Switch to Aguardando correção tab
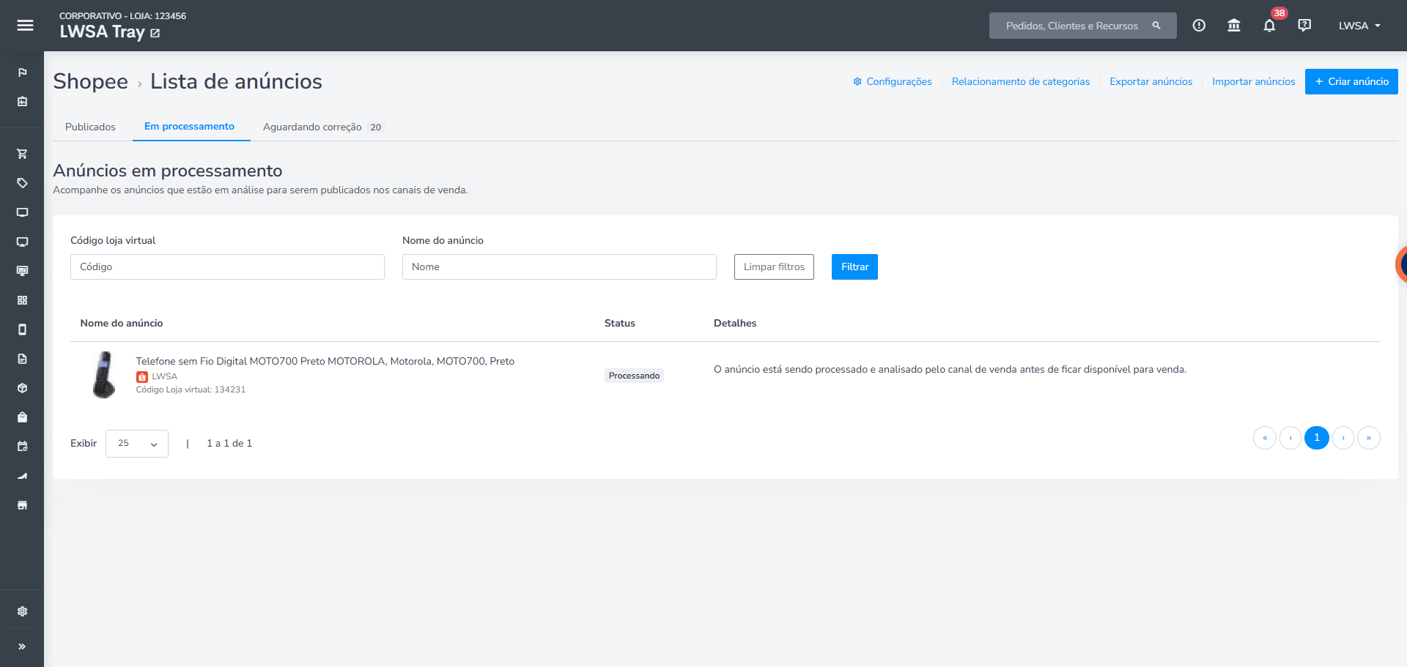1407x667 pixels. (x=322, y=127)
